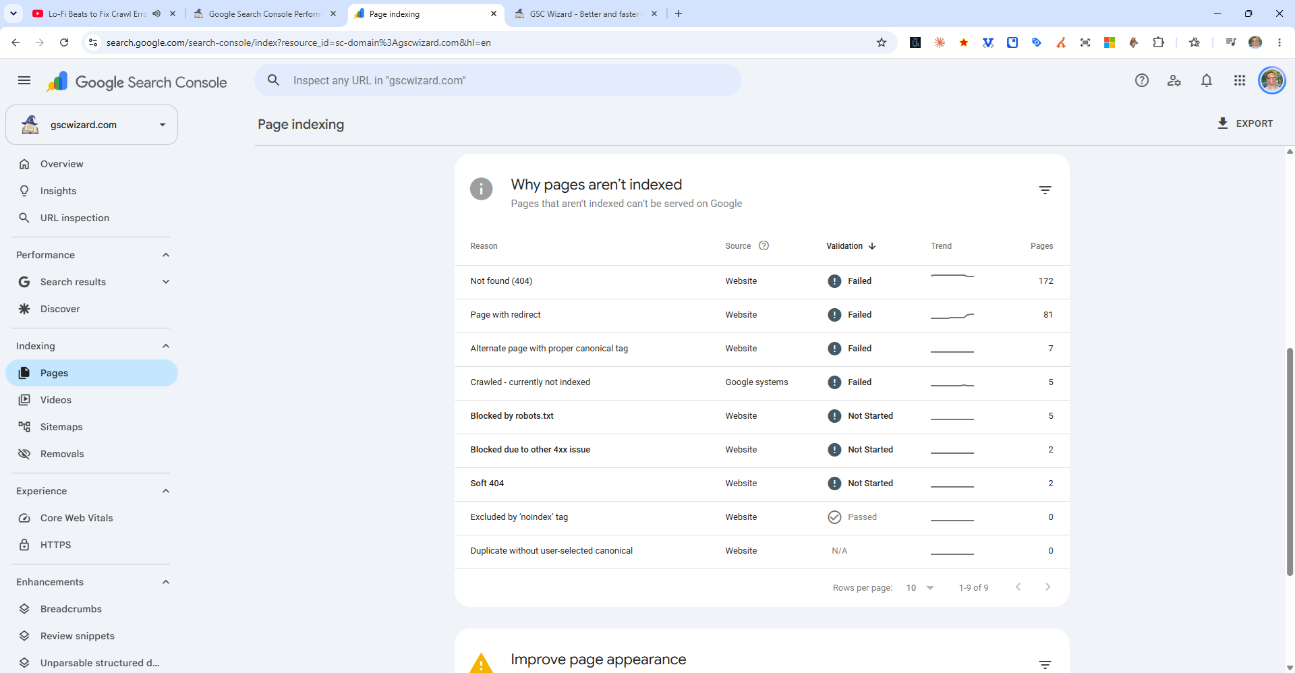
Task: Open the Google apps grid
Action: [x=1239, y=81]
